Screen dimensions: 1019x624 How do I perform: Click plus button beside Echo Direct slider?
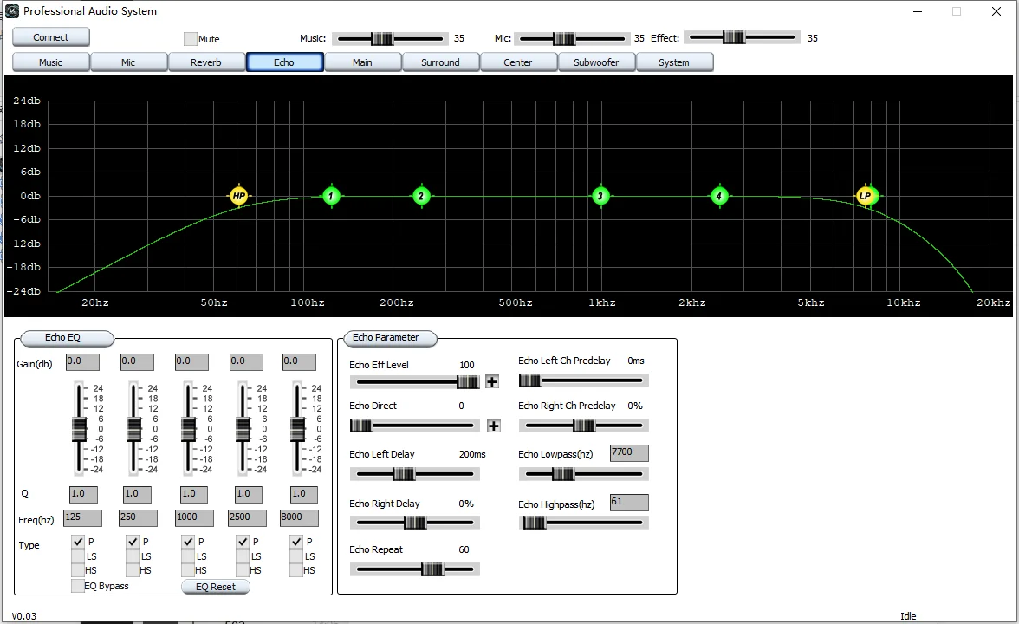coord(494,426)
